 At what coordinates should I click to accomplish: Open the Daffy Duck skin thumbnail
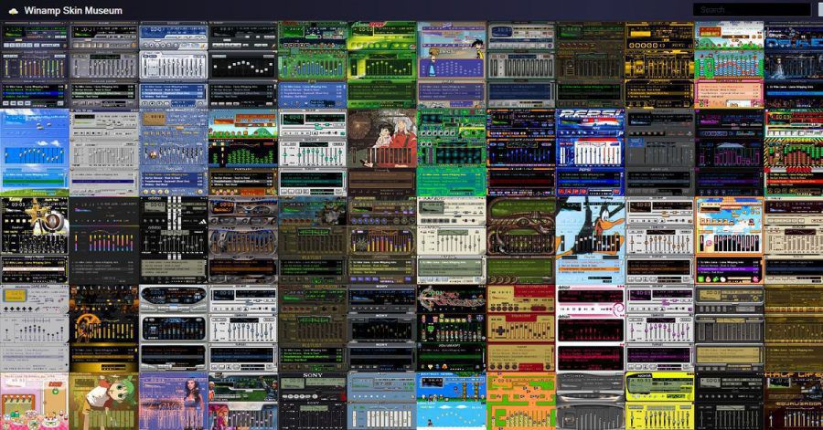(x=590, y=240)
